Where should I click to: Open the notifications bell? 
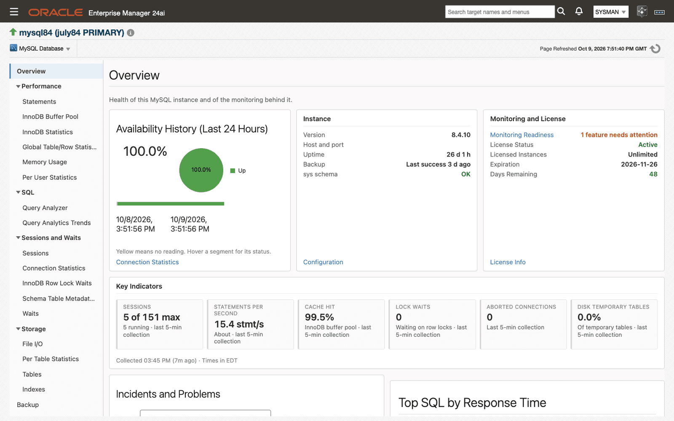tap(579, 11)
